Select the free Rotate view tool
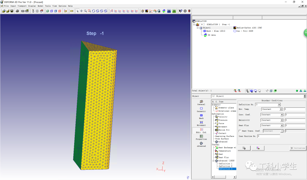 pos(94,11)
